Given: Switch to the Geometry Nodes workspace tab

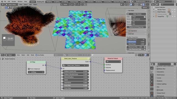Looking at the screenshot, I should coord(119,2).
